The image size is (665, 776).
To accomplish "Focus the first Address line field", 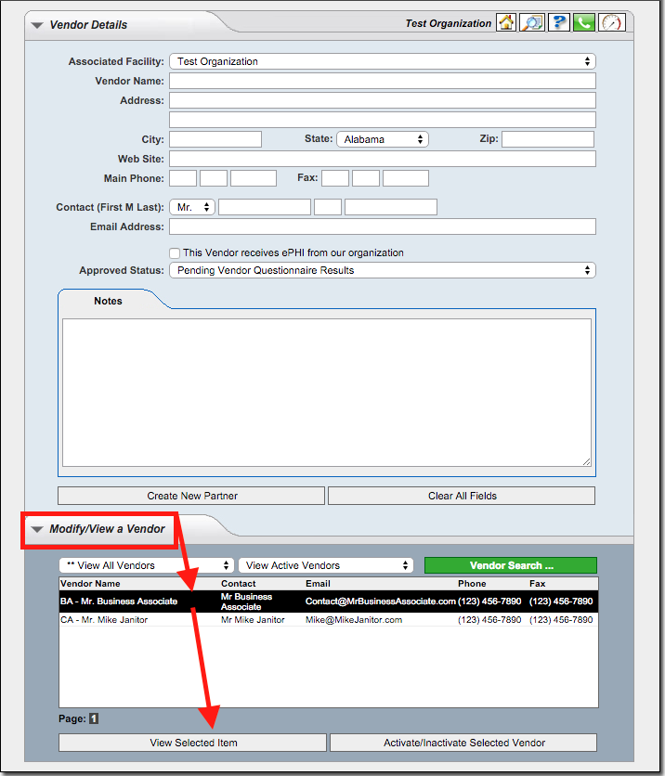I will tap(383, 100).
